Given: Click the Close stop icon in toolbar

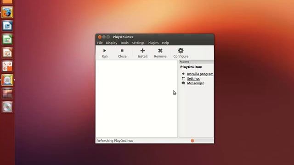Looking at the screenshot, I should click(x=122, y=51).
